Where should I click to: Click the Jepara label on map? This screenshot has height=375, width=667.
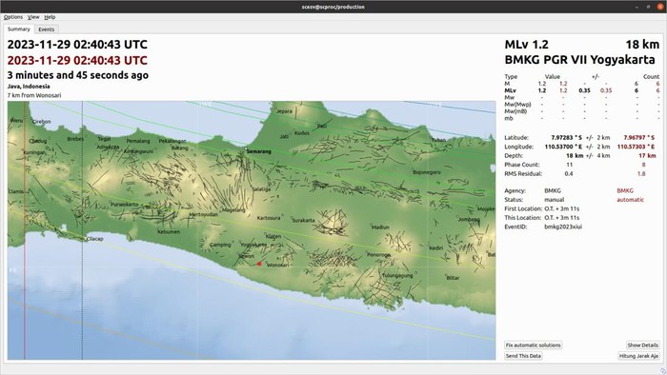point(284,111)
